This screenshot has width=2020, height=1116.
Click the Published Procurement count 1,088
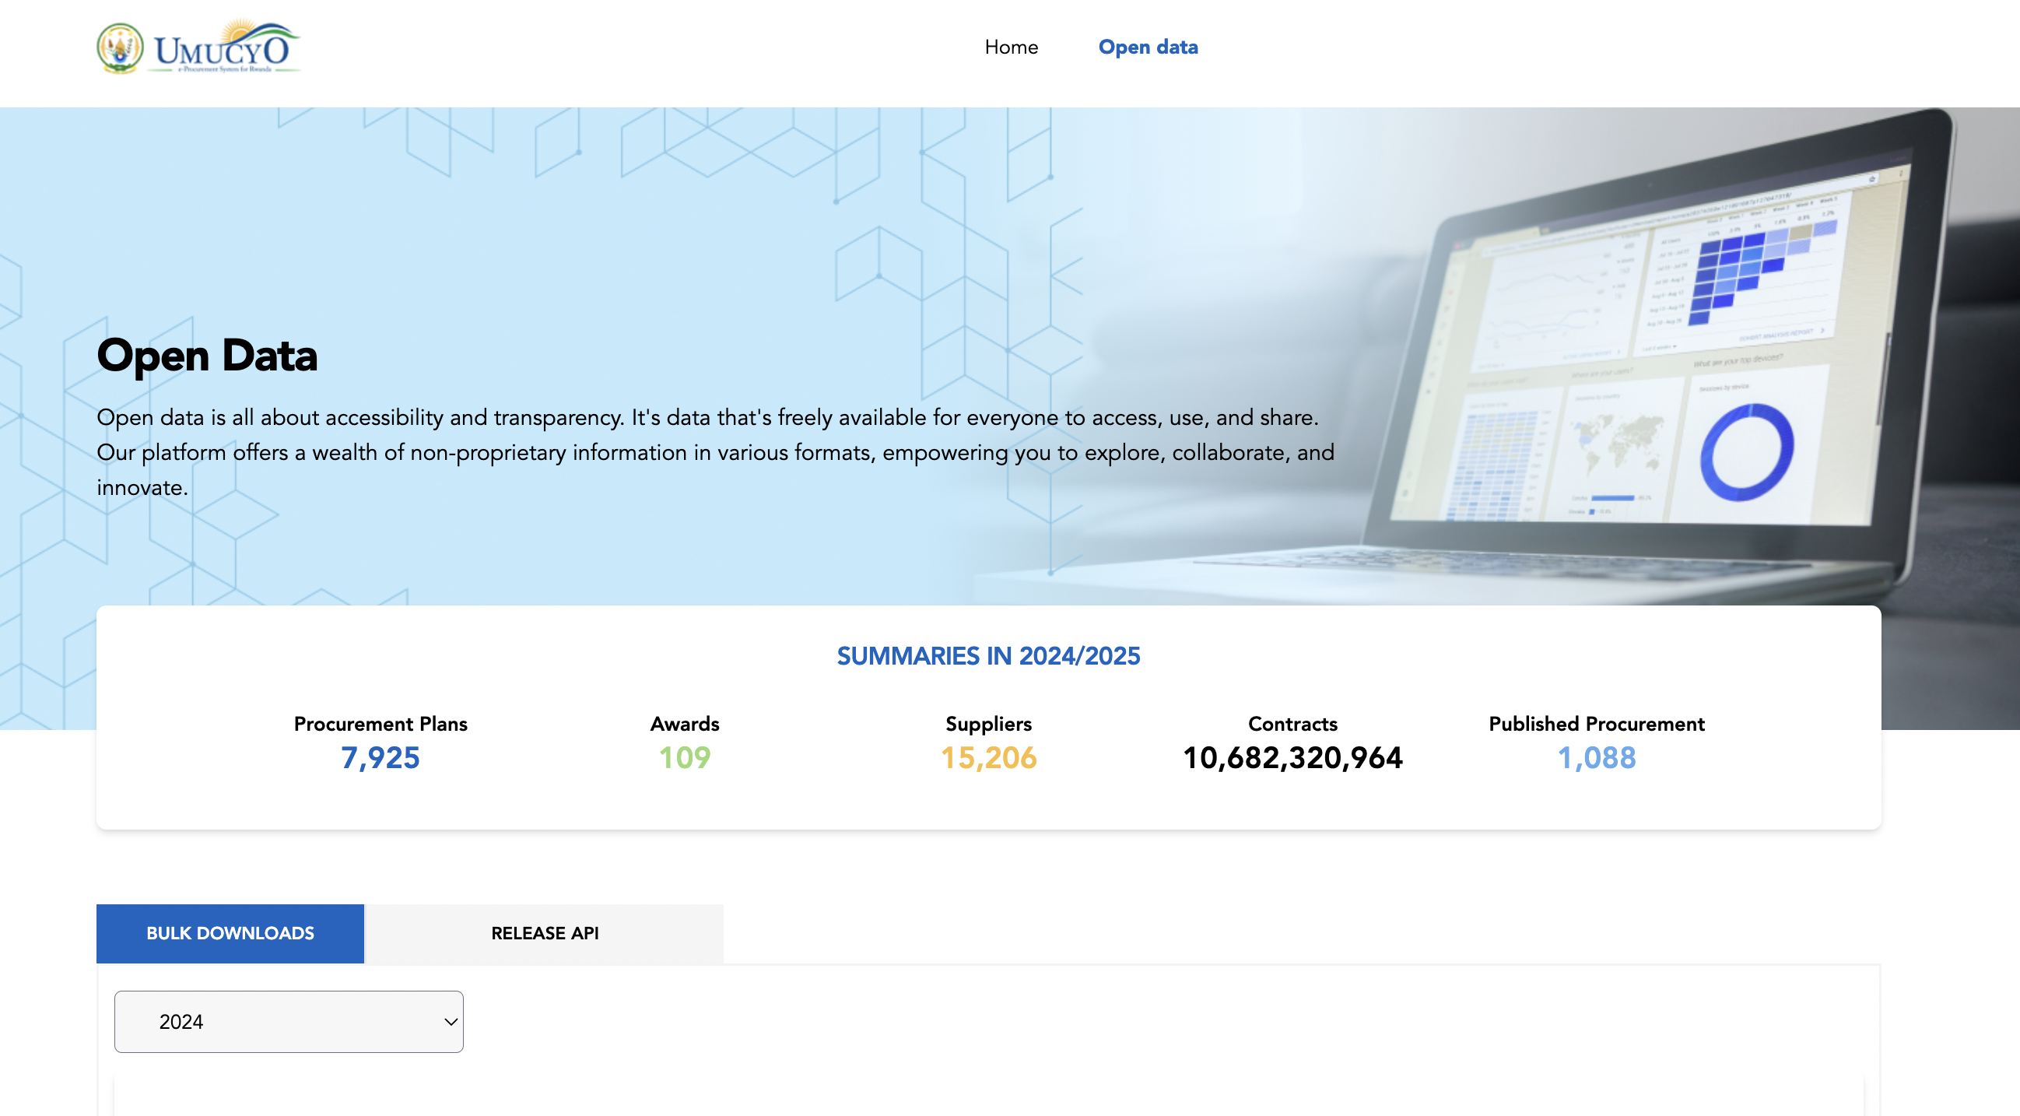1596,756
